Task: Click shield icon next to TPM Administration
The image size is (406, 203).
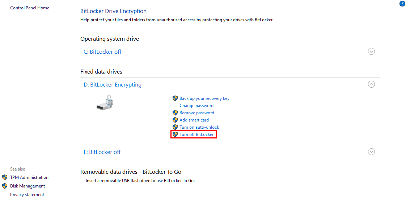Action: (5, 177)
